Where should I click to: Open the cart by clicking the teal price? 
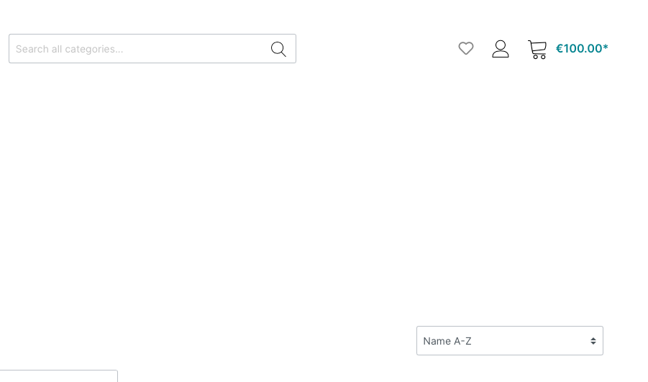point(582,48)
